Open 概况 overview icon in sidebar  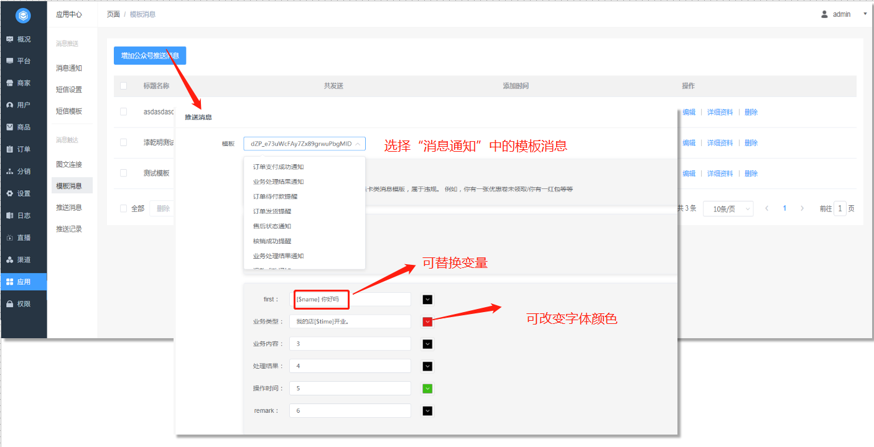click(x=10, y=39)
